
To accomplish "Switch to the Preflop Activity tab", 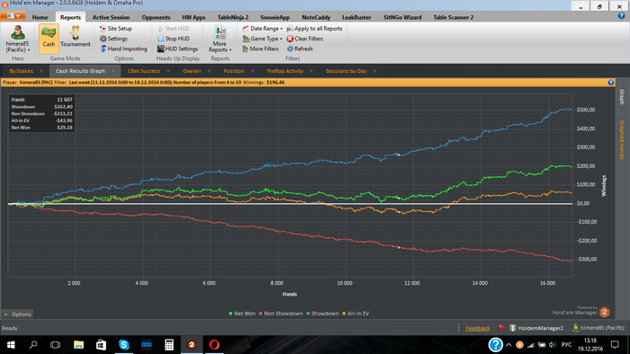I will 285,71.
